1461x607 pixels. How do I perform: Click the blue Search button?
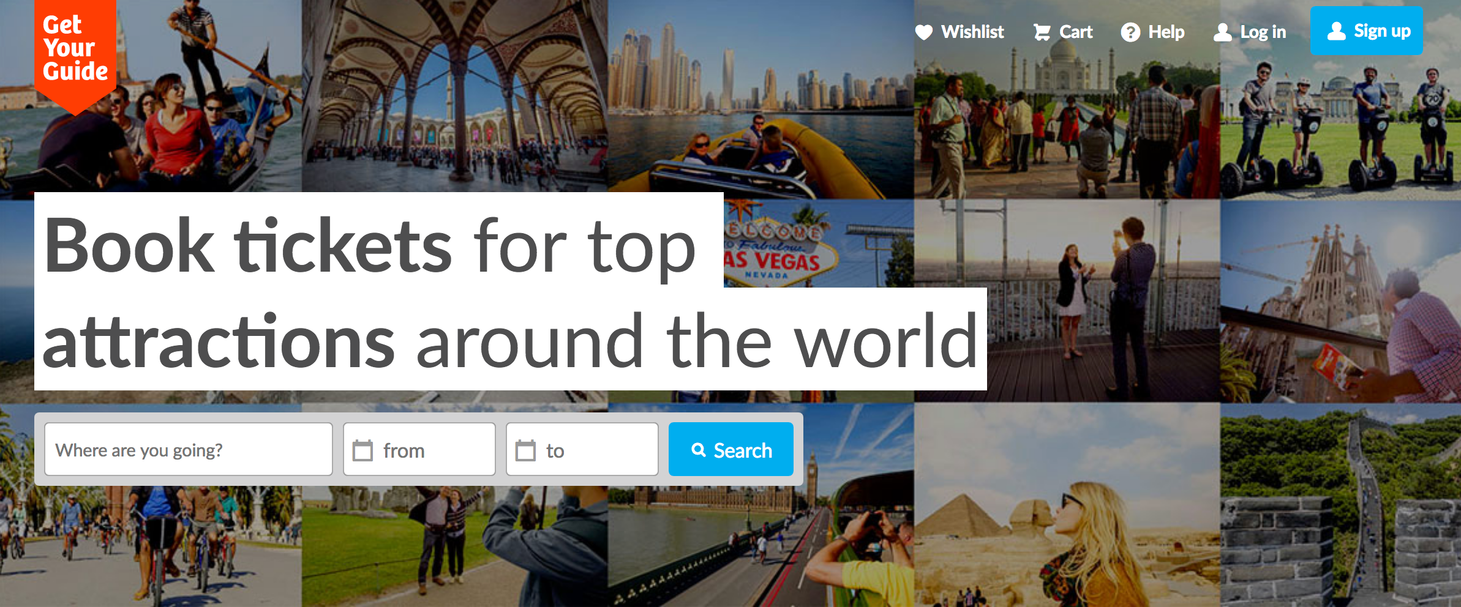click(731, 449)
